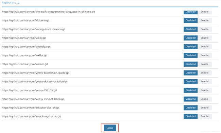Select the anypm/yeasy-mininet_book.git URL text
Viewport: 221px width, 133px height.
pyautogui.click(x=33, y=99)
